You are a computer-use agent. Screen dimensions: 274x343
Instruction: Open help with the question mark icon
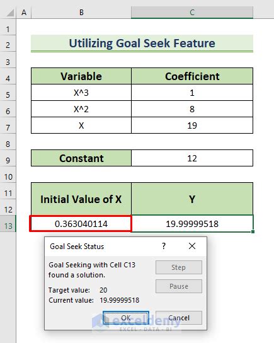pyautogui.click(x=164, y=246)
